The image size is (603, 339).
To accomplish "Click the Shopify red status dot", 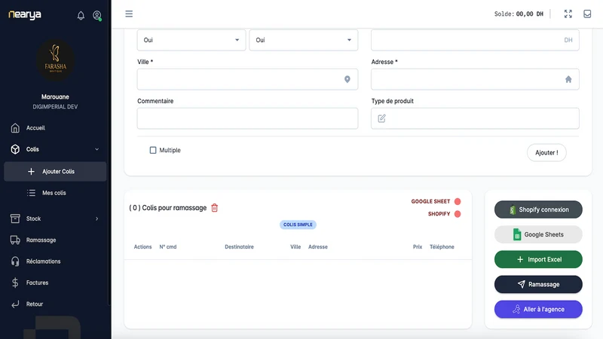I will tap(458, 214).
